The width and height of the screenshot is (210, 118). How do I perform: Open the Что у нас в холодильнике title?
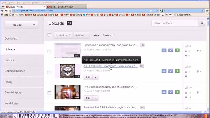point(111,87)
